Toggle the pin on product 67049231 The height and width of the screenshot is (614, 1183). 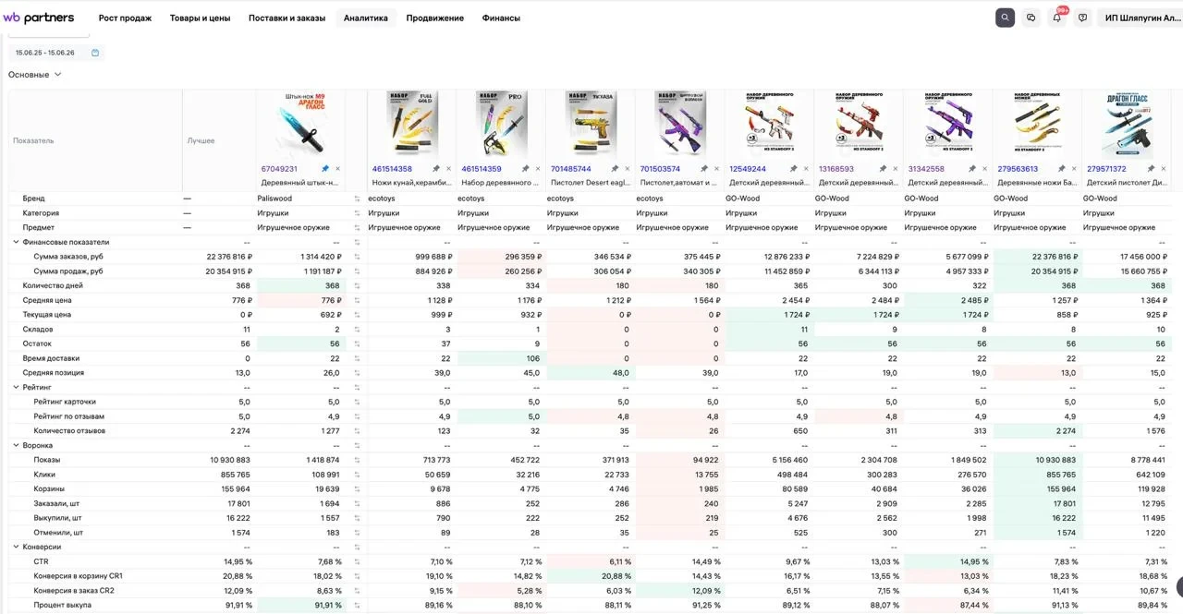[325, 169]
